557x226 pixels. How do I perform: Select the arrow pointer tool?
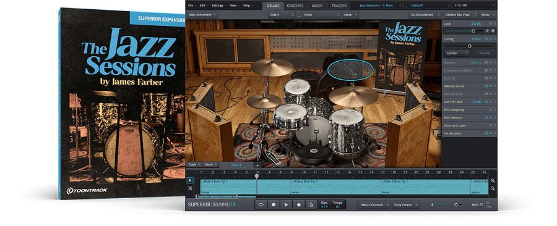tap(190, 180)
